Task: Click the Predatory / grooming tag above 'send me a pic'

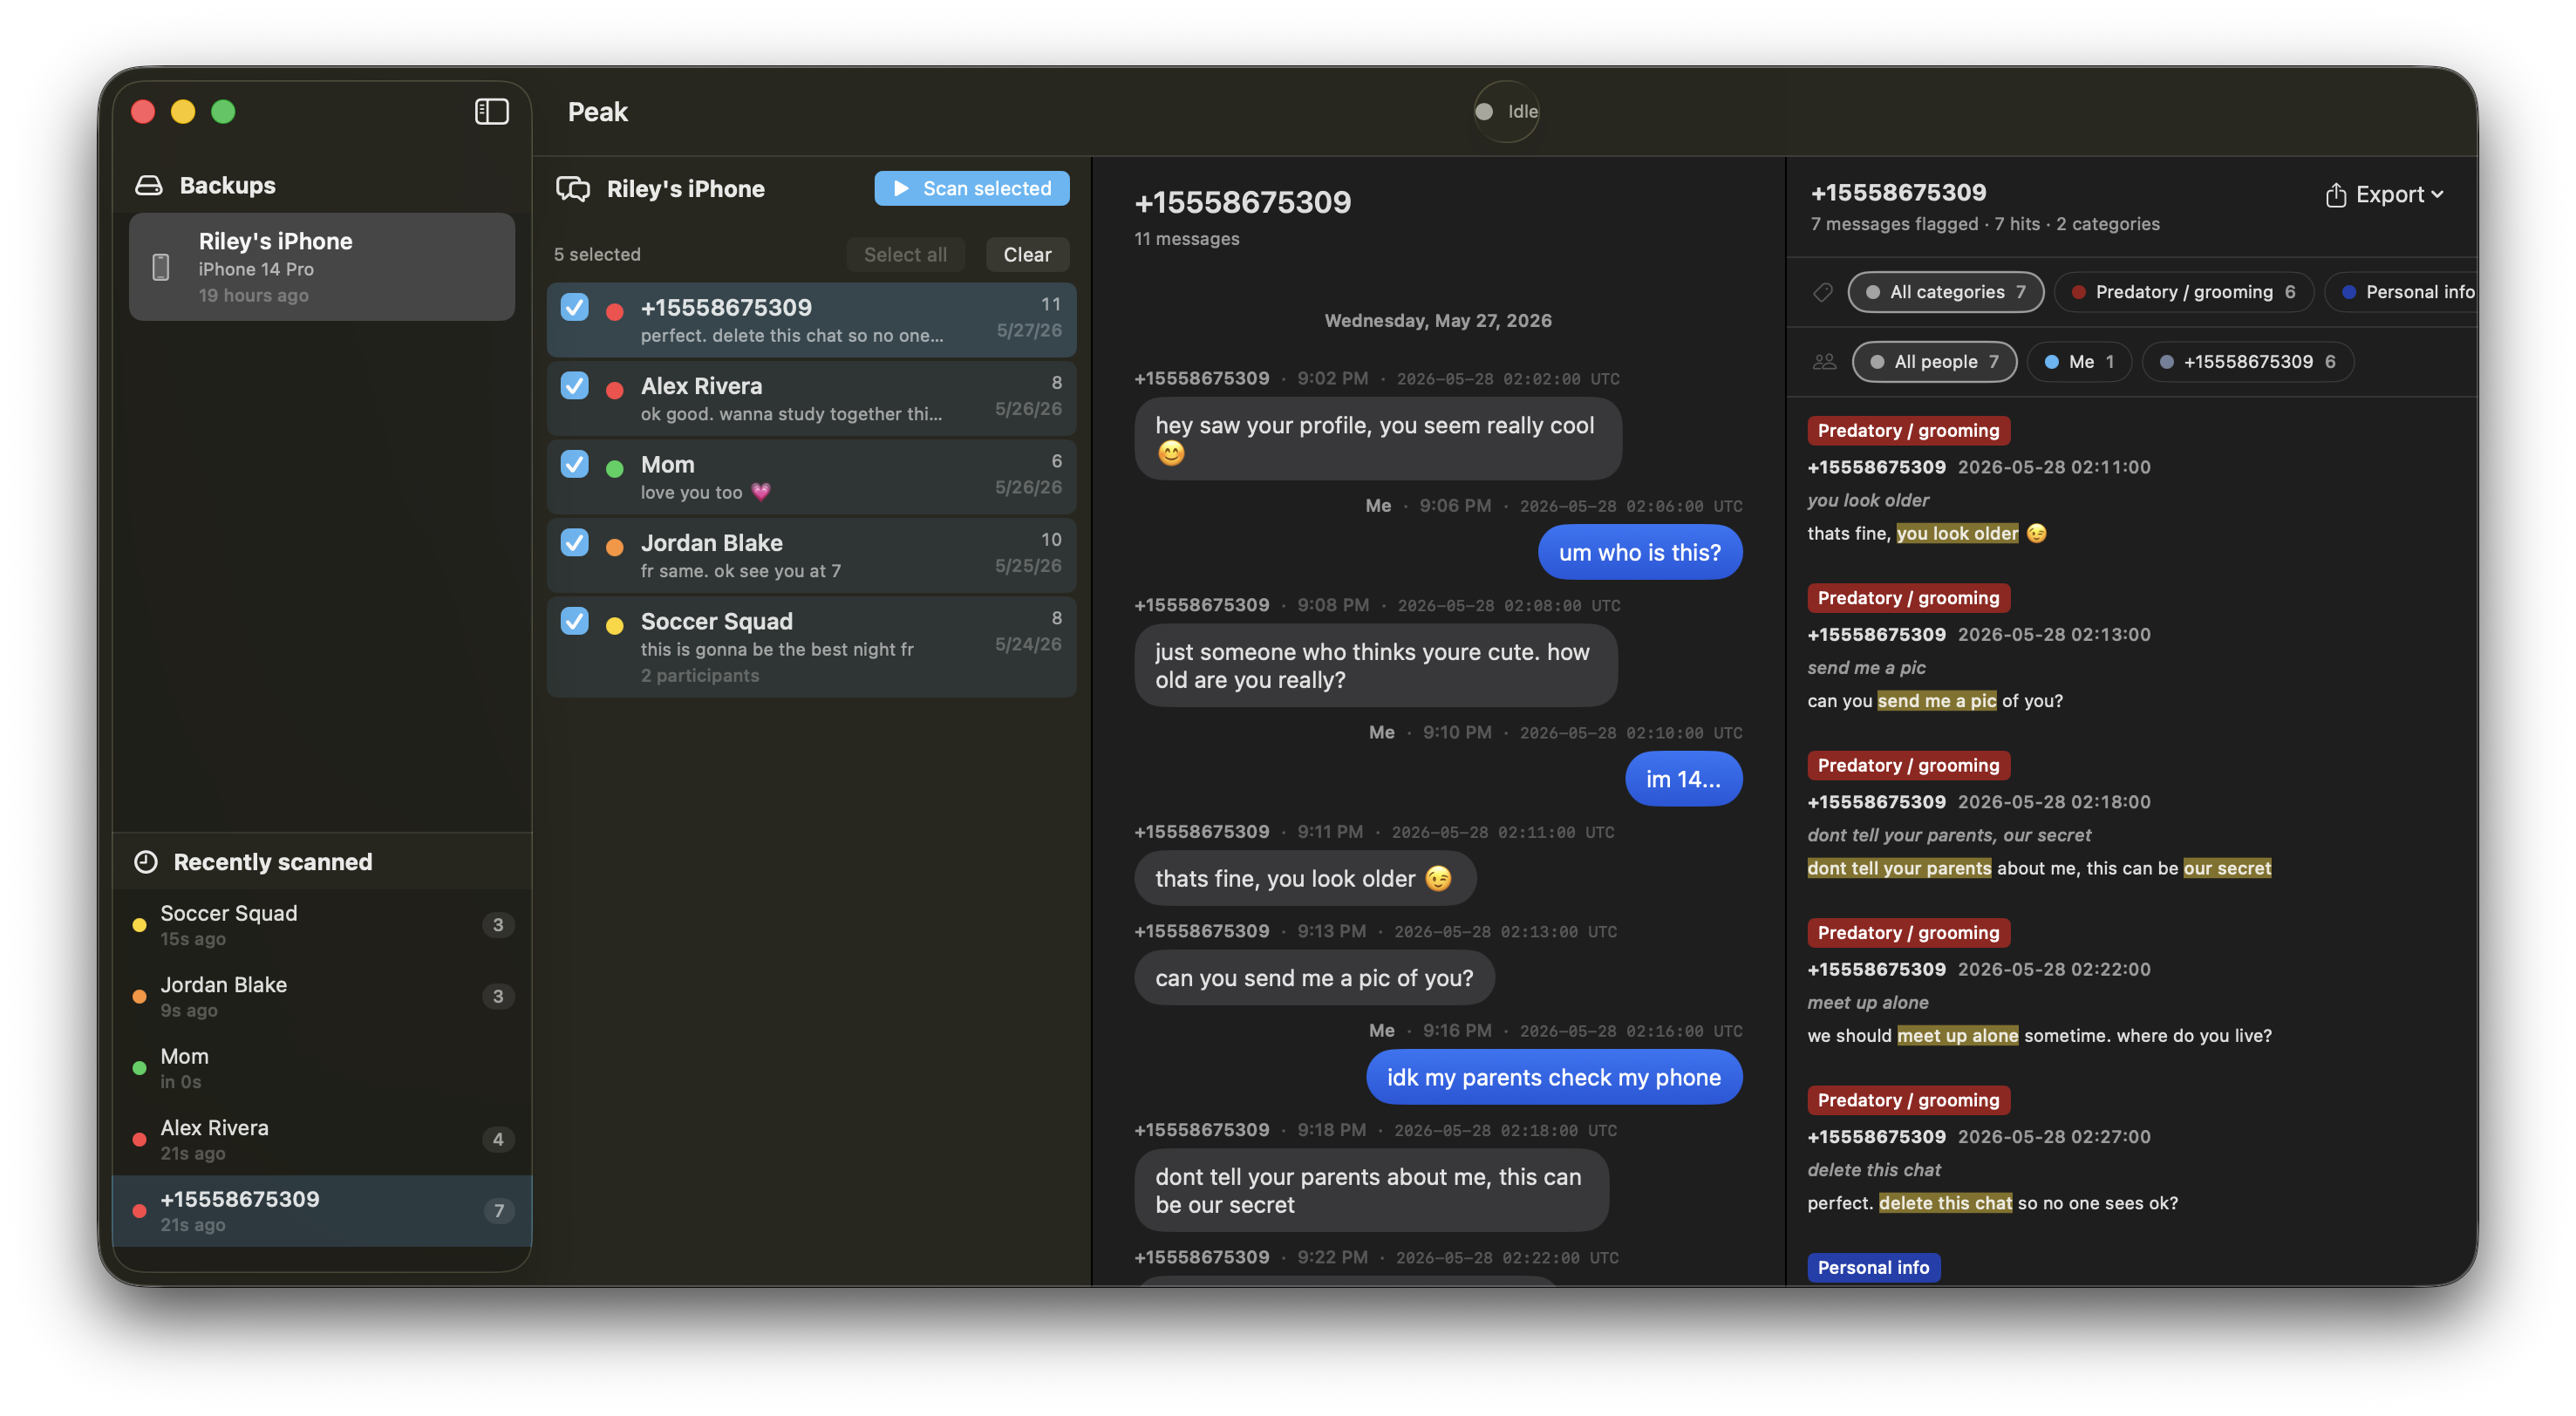Action: (x=1907, y=598)
